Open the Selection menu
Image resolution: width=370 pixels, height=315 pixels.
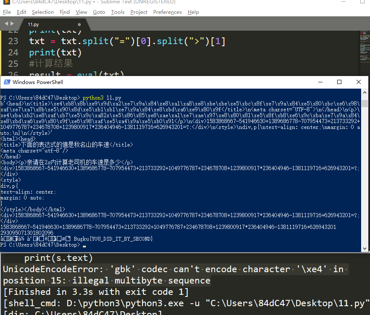pyautogui.click(x=43, y=12)
